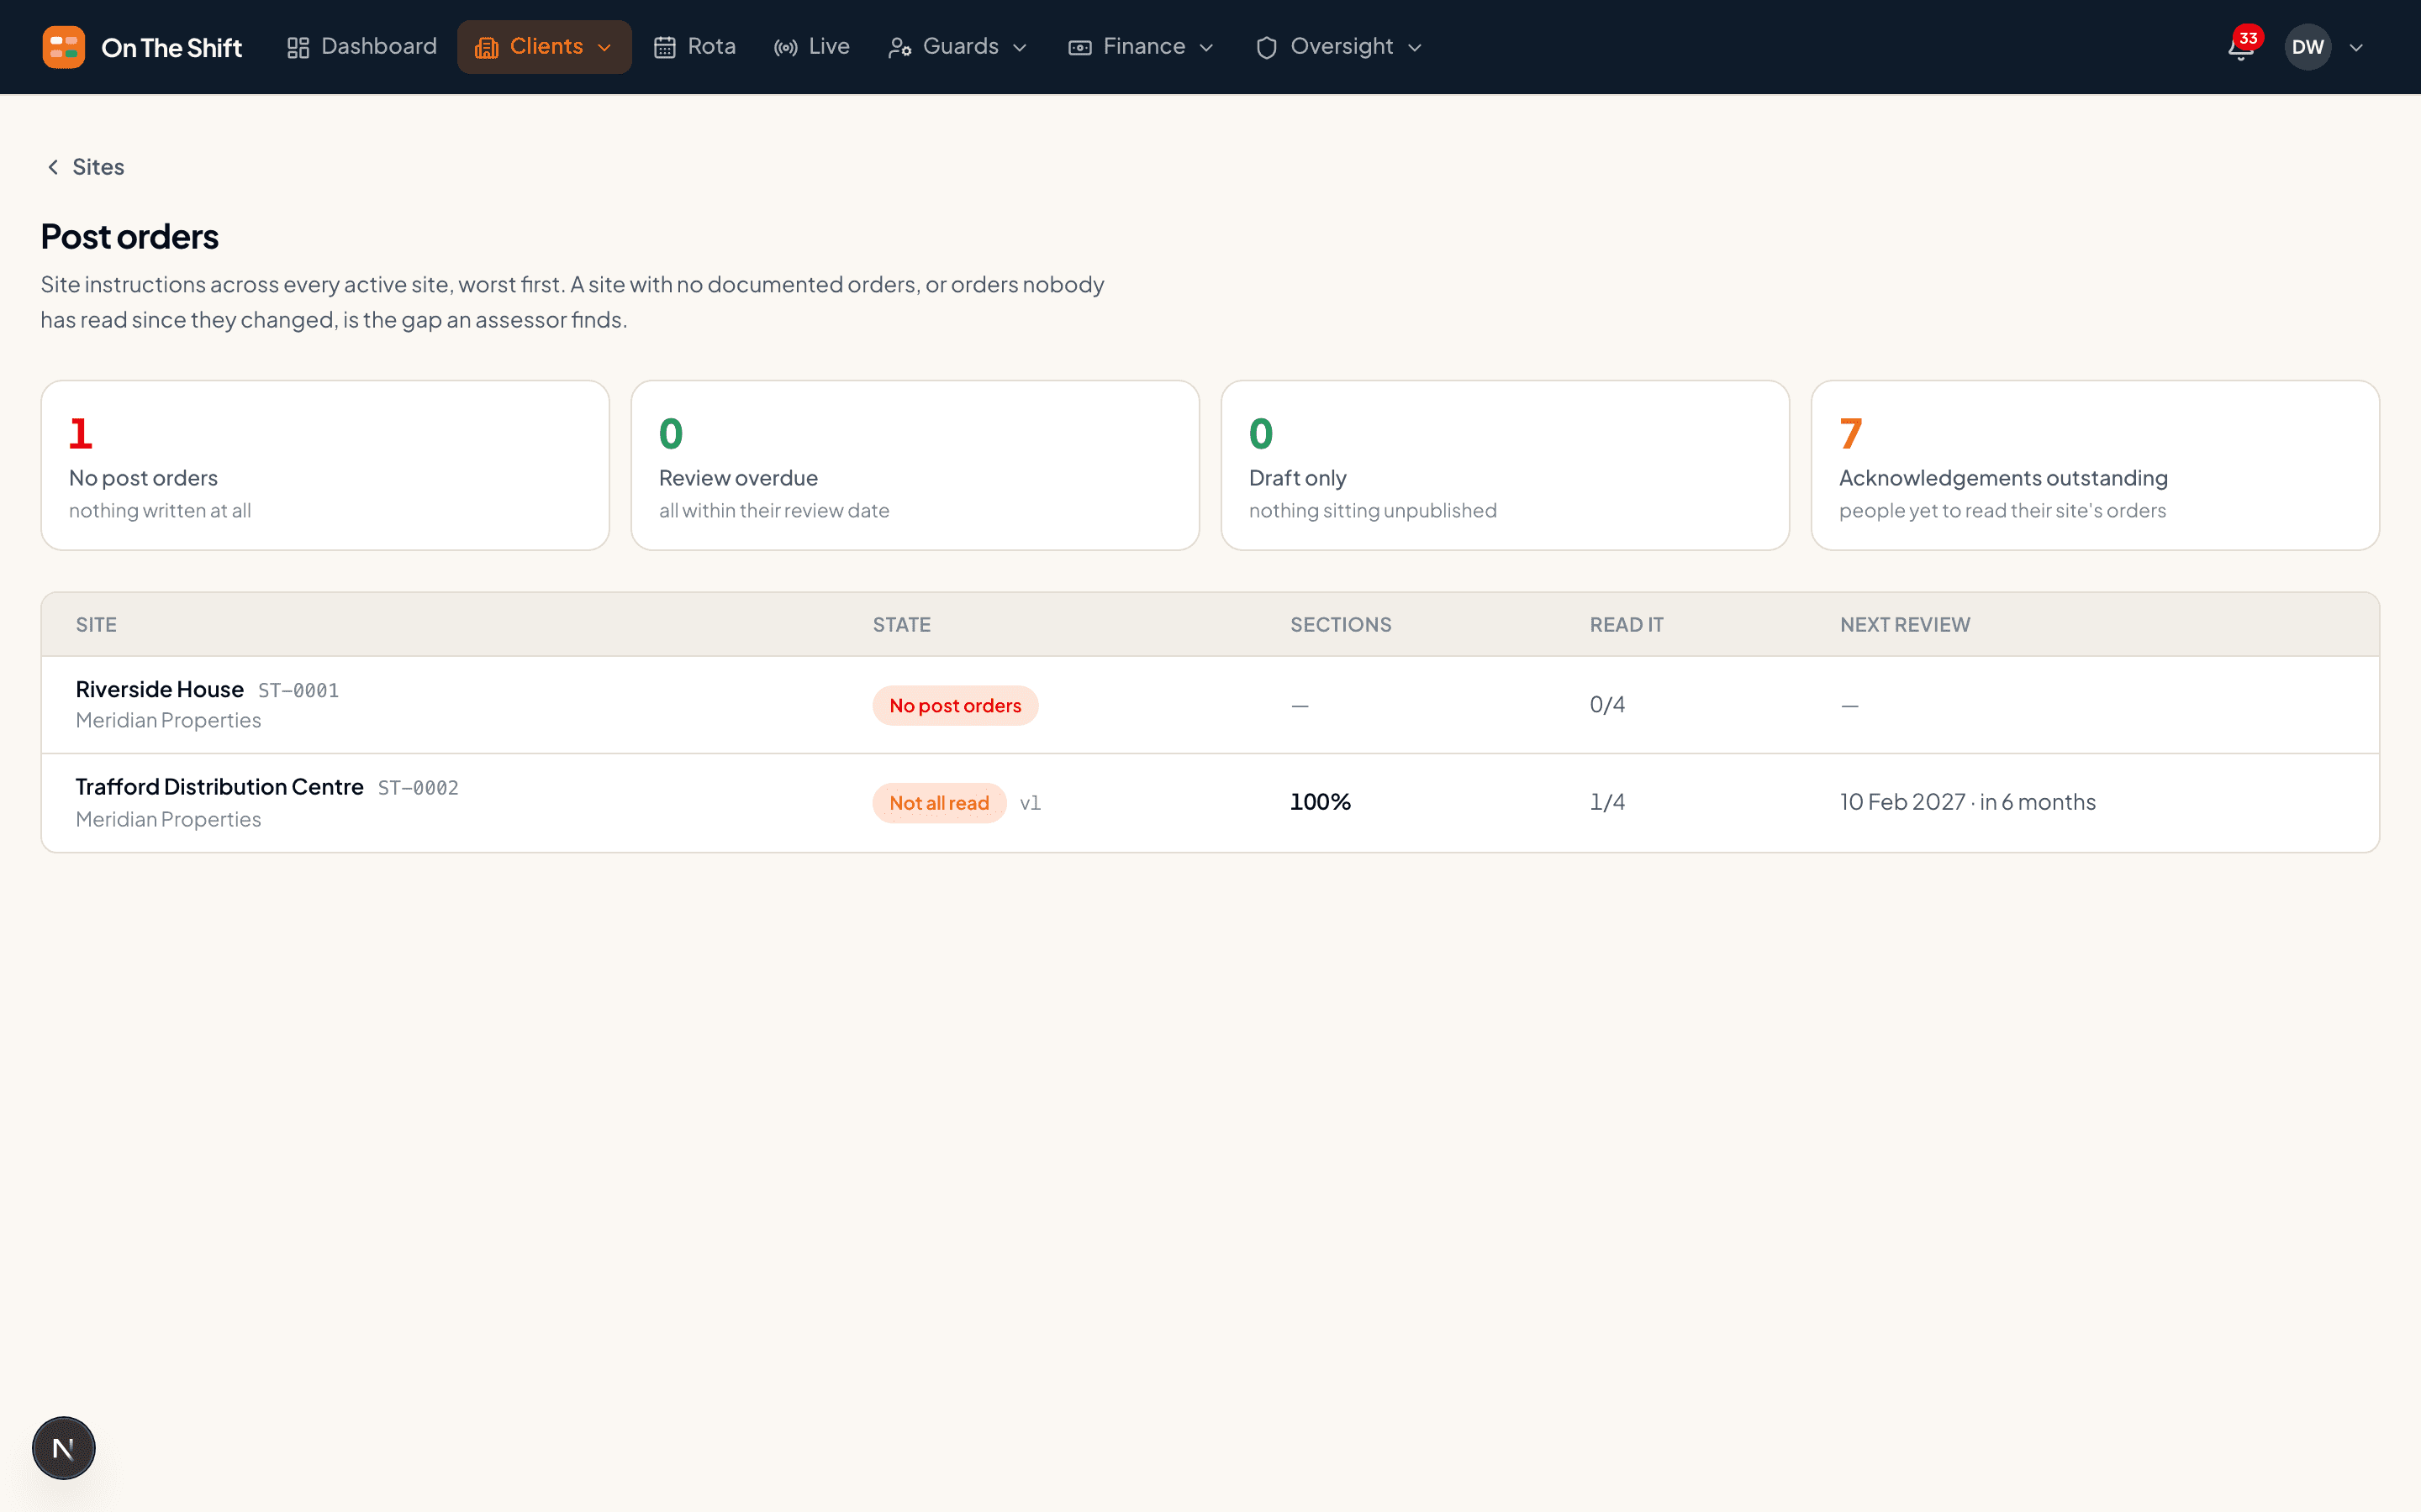Click the 100% sections value

(1320, 802)
